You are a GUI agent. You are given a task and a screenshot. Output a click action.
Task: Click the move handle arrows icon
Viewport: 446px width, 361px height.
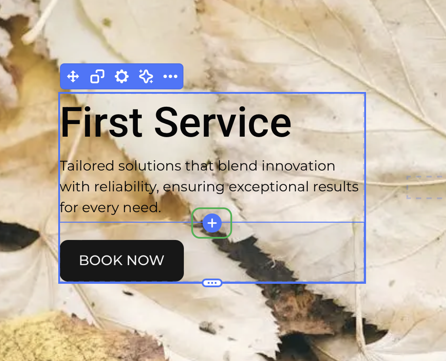pyautogui.click(x=73, y=76)
